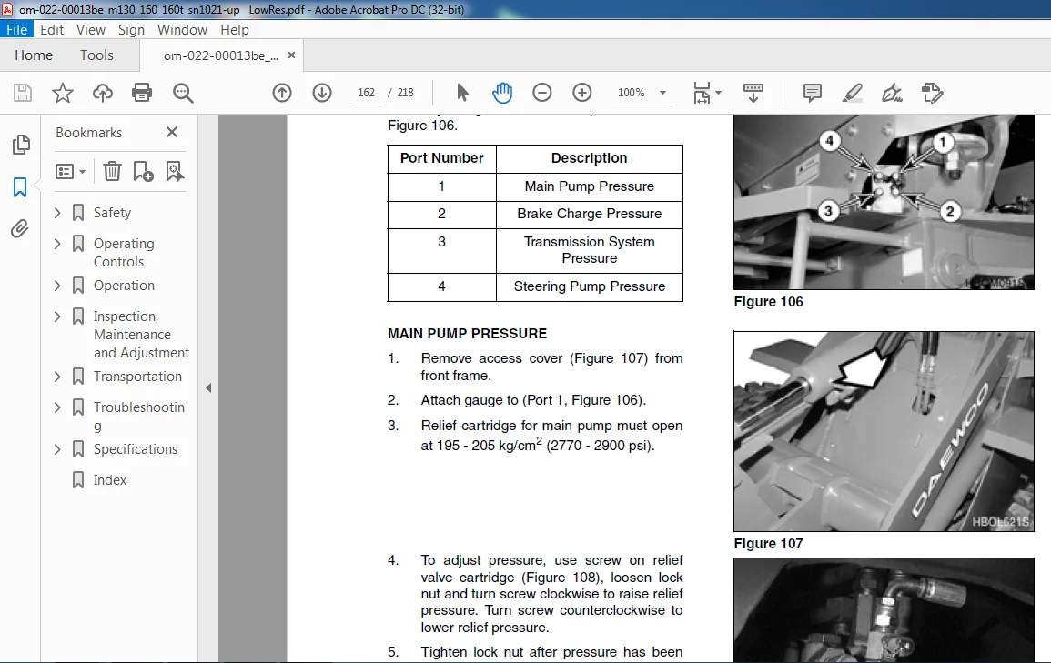Click the Figure 106 photo
Viewport: 1051px width, 663px height.
coord(884,202)
